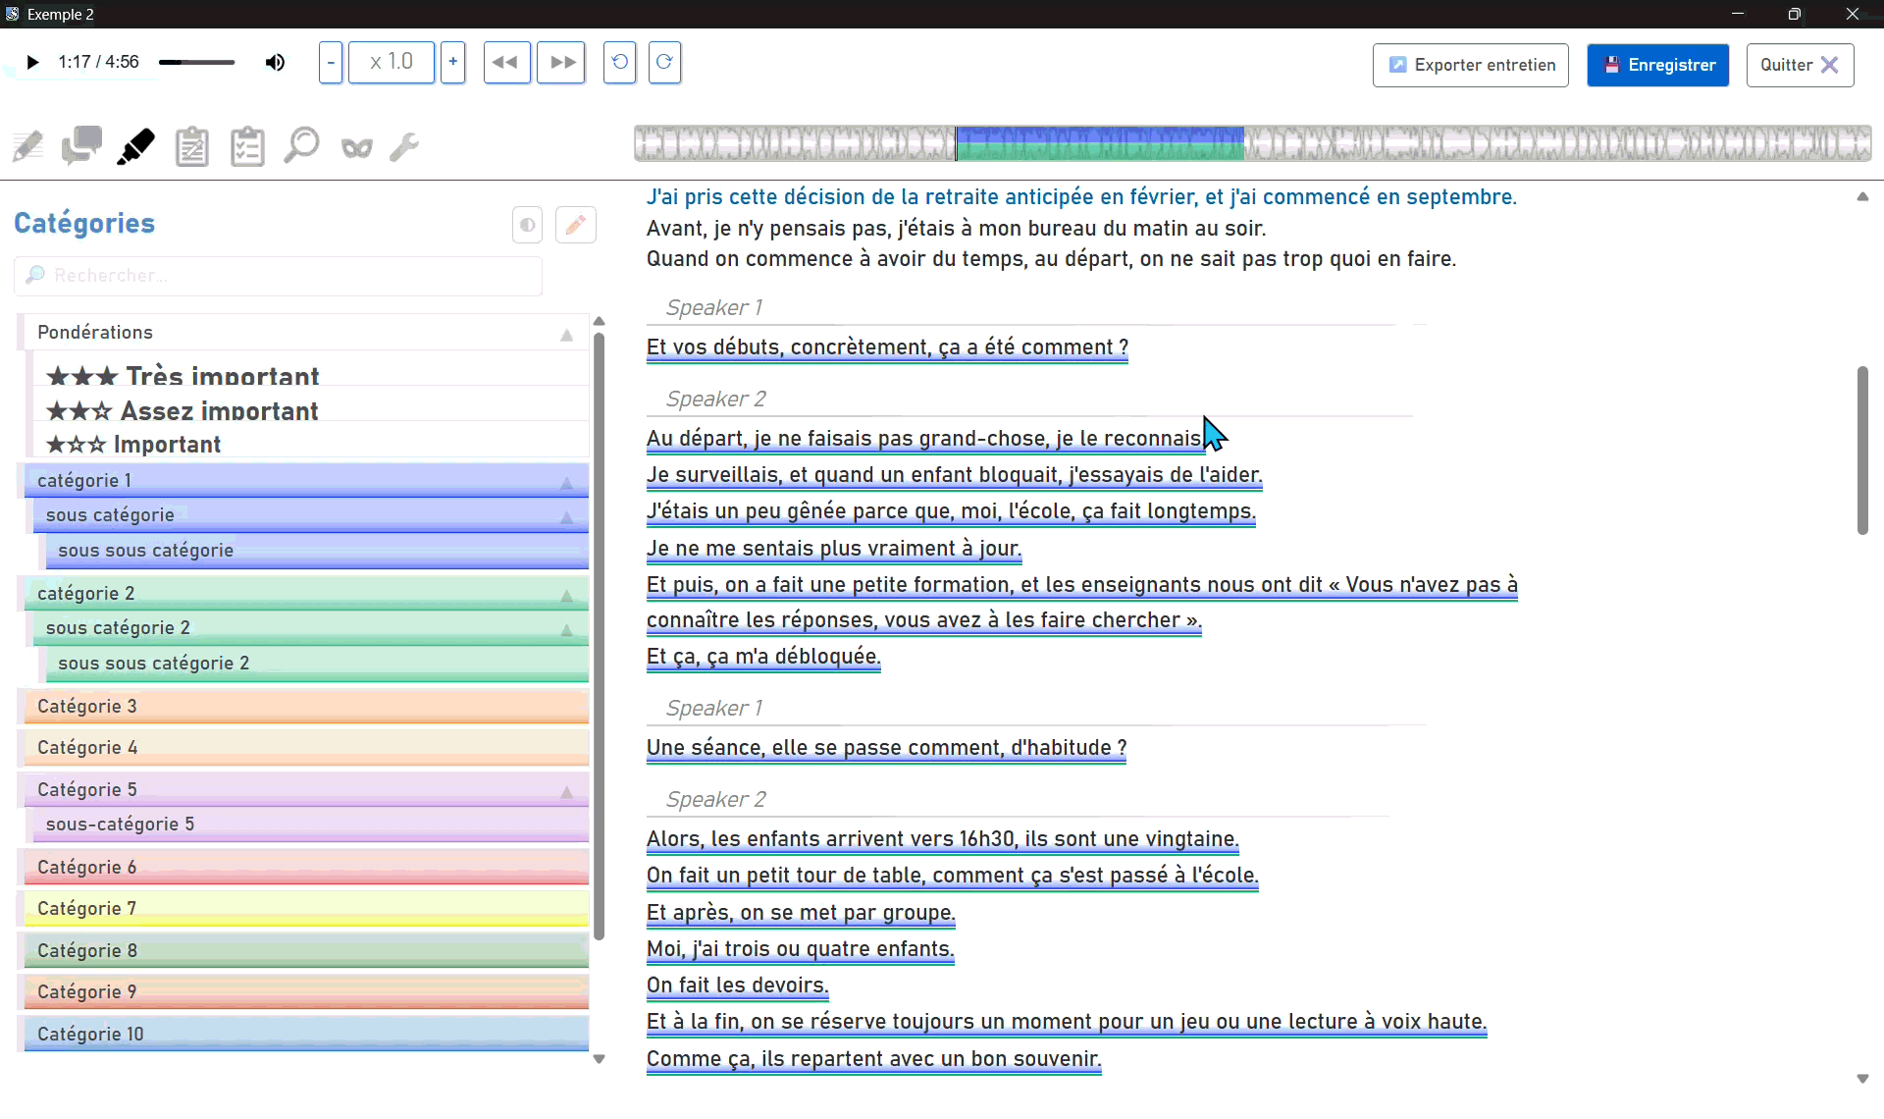
Task: Open the wrench settings tool
Action: 404,147
